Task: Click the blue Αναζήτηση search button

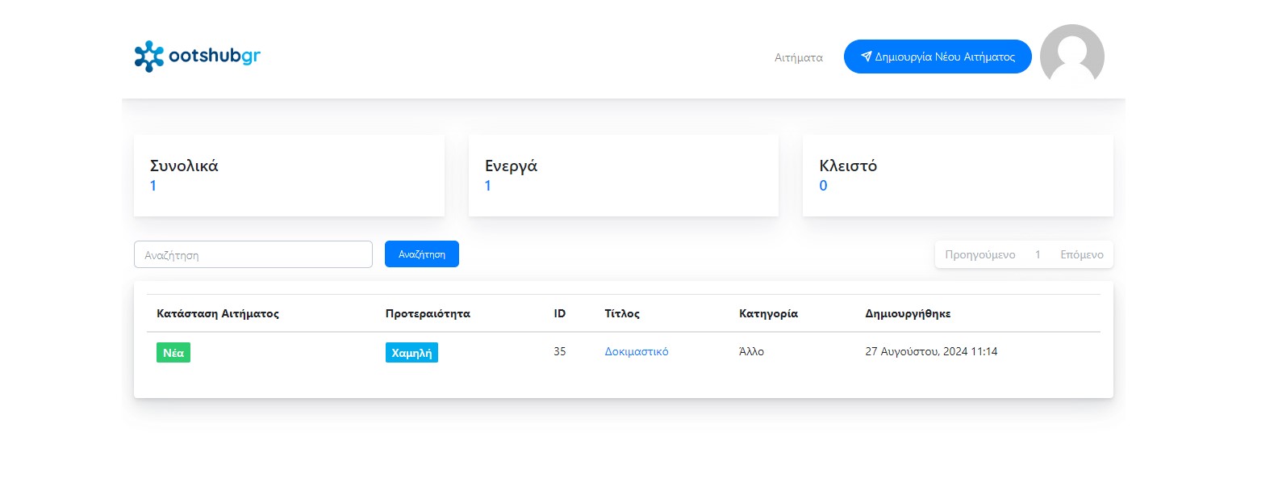Action: tap(422, 254)
